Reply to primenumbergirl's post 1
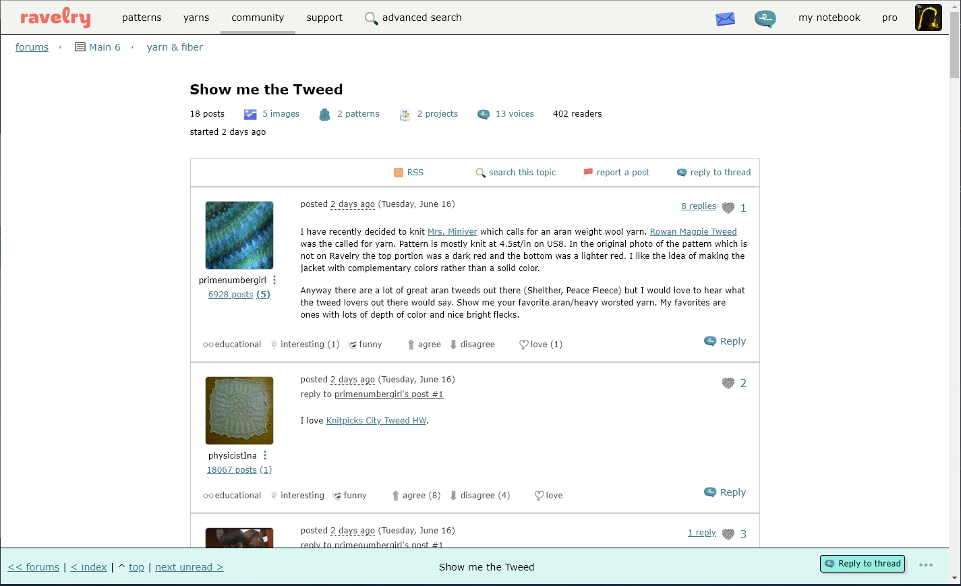 coord(725,341)
